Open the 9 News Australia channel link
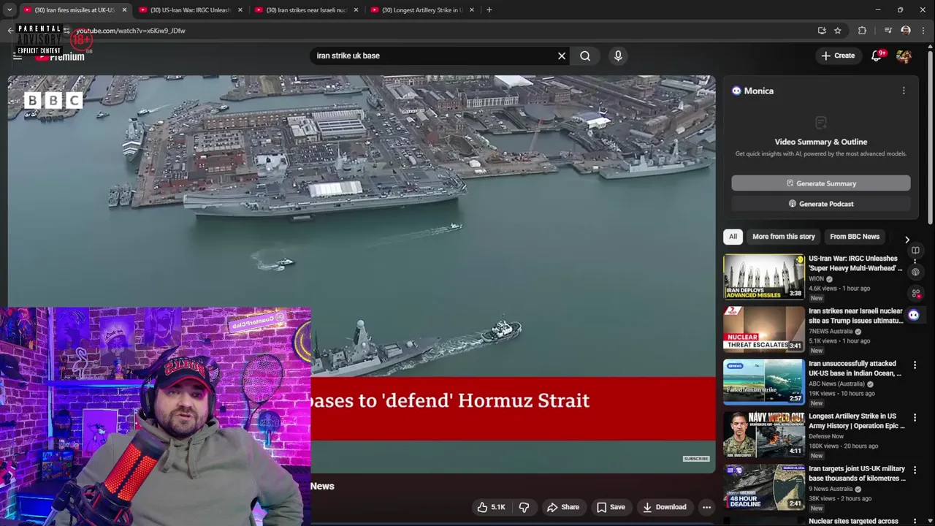Viewport: 935px width, 526px height. [831, 489]
